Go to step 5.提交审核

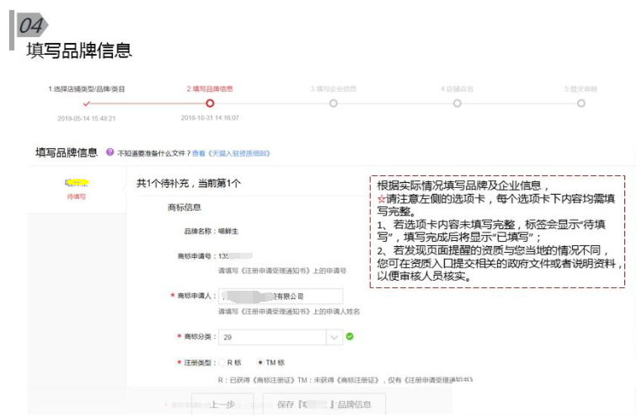click(x=581, y=89)
